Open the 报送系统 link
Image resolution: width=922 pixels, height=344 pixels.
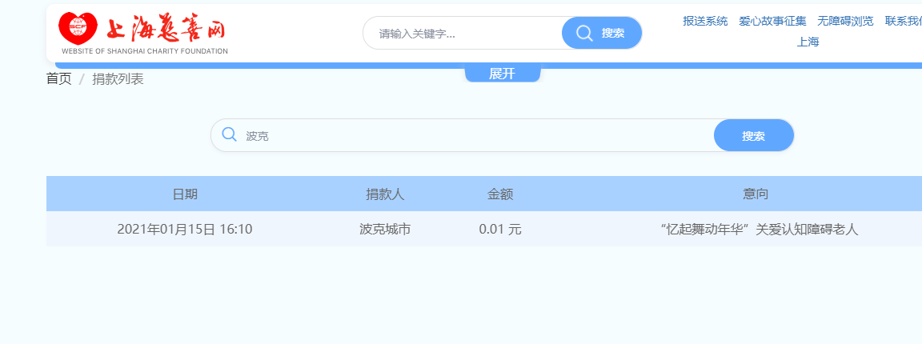705,21
